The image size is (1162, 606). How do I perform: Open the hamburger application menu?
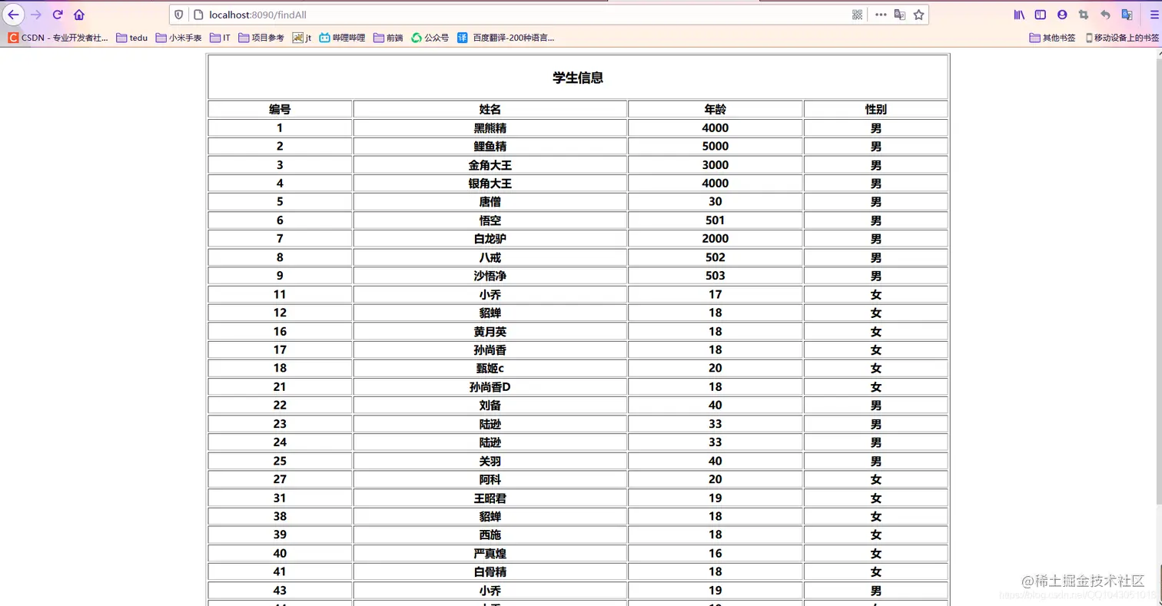(1153, 15)
